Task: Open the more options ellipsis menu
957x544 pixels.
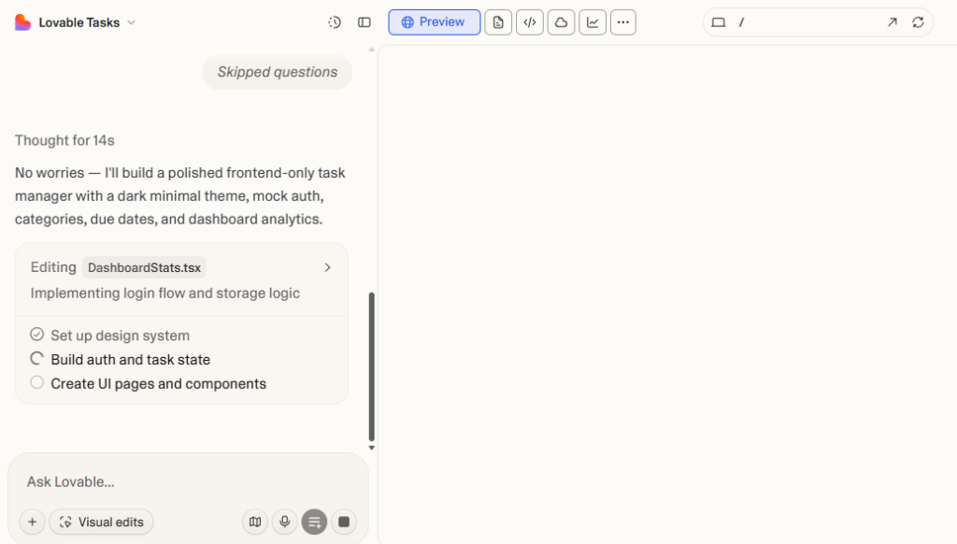Action: 623,21
